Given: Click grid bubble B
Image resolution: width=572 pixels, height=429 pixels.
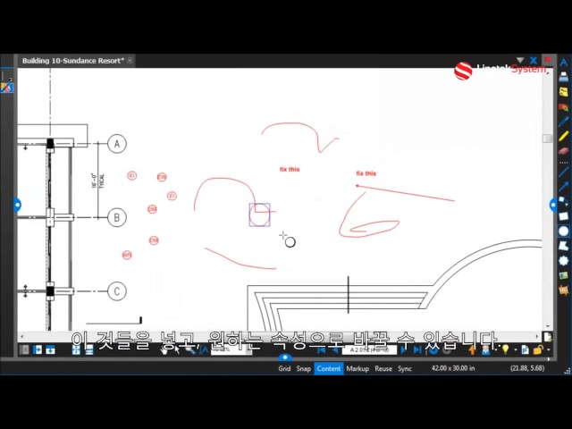Looking at the screenshot, I should [117, 217].
